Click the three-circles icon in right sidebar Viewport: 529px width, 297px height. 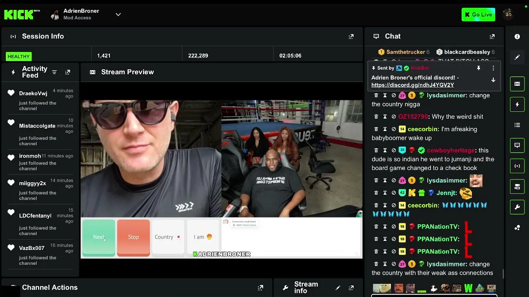click(x=517, y=228)
